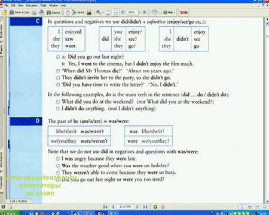
Task: Click the Print icon in toolbar
Action: pyautogui.click(x=34, y=13)
